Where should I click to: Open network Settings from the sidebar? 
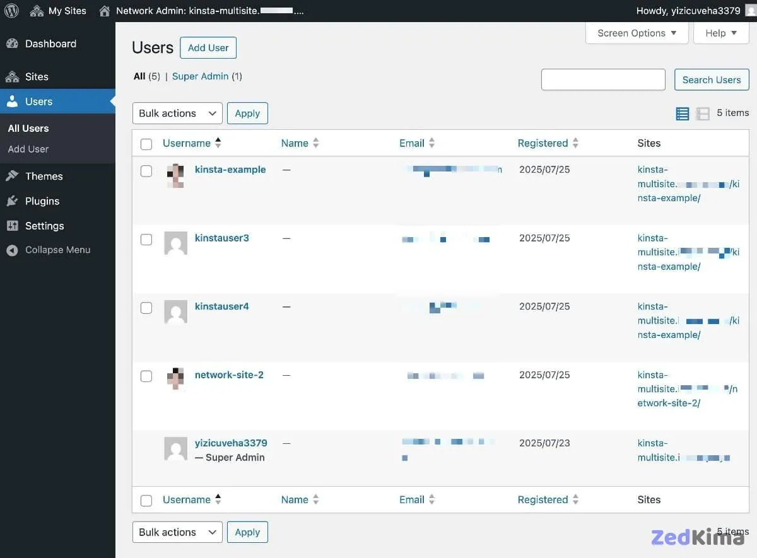[x=42, y=226]
